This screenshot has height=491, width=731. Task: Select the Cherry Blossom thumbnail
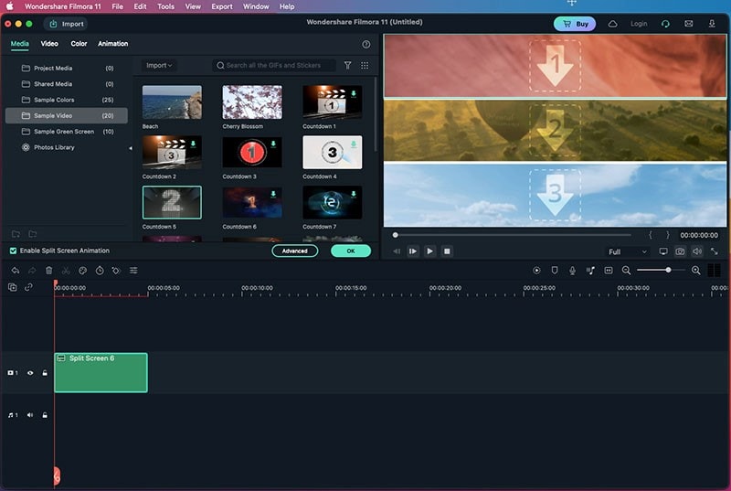[252, 102]
